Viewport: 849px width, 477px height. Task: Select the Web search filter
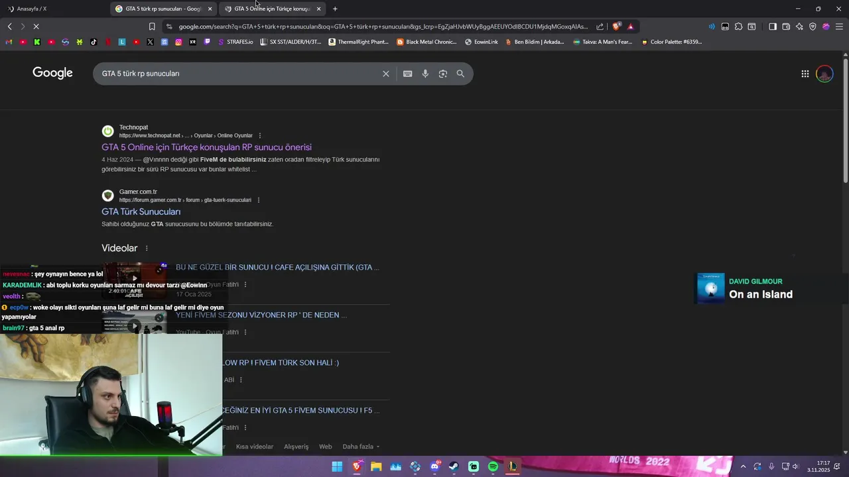click(325, 447)
